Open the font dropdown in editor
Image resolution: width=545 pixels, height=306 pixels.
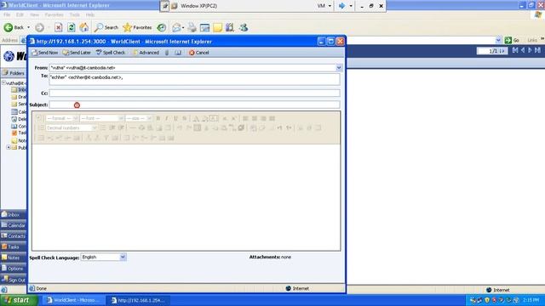coord(102,118)
